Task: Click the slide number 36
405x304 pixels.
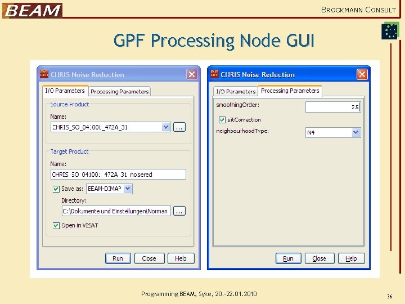Action: (389, 296)
